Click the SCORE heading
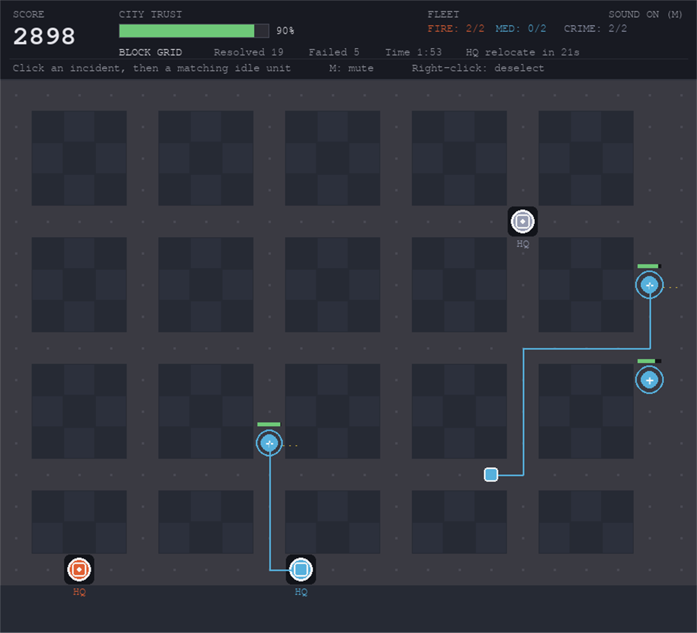 (28, 15)
